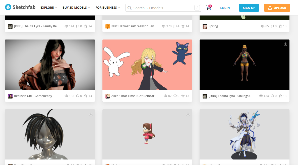Click the Sketchfab logo

pos(20,7)
